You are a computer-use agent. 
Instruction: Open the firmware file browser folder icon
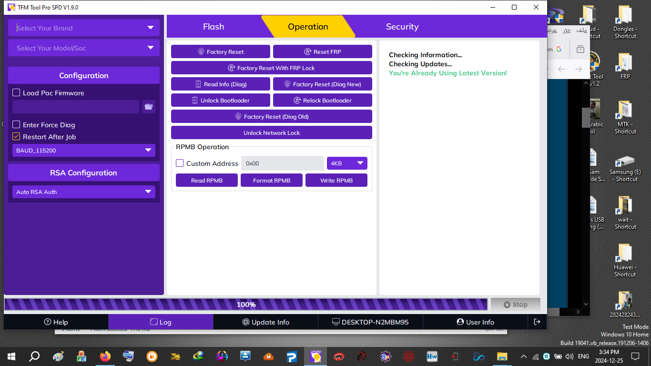148,107
